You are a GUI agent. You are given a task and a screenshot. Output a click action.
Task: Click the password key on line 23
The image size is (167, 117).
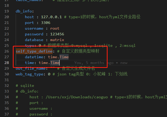click(34, 34)
